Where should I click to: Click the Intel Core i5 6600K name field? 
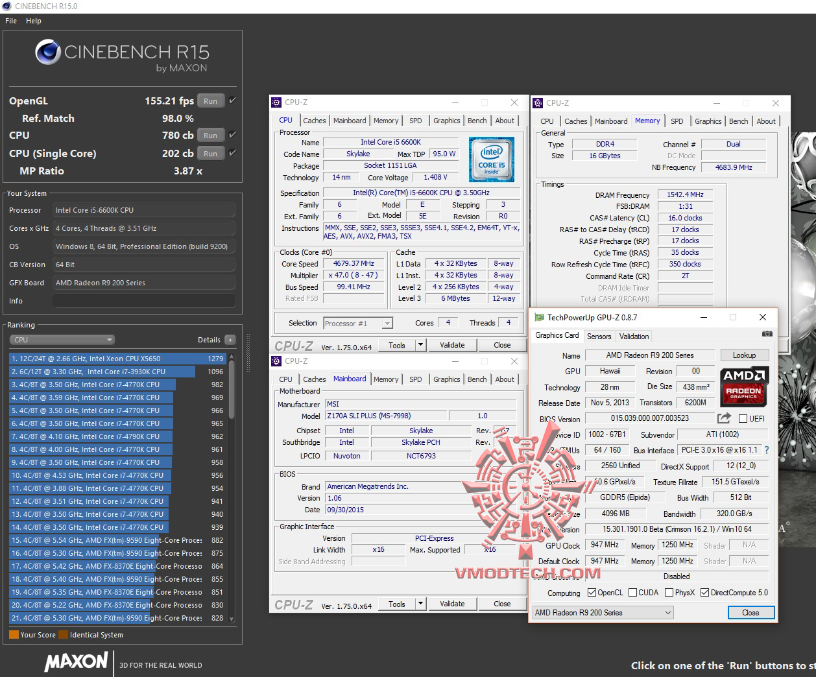[390, 142]
